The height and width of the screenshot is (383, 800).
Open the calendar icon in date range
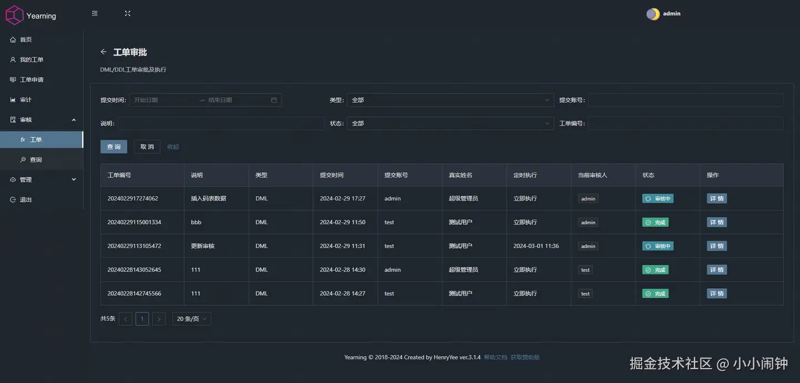click(x=274, y=100)
